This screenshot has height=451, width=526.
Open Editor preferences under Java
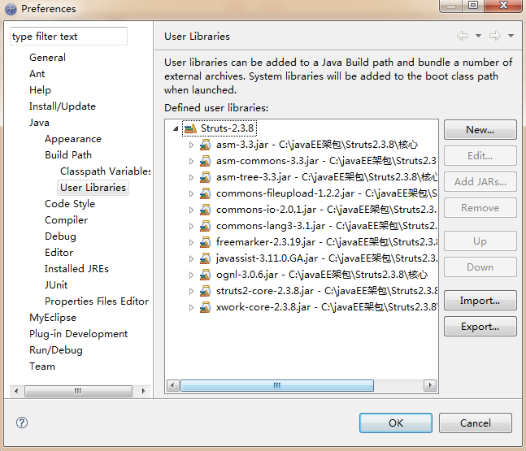pyautogui.click(x=59, y=253)
